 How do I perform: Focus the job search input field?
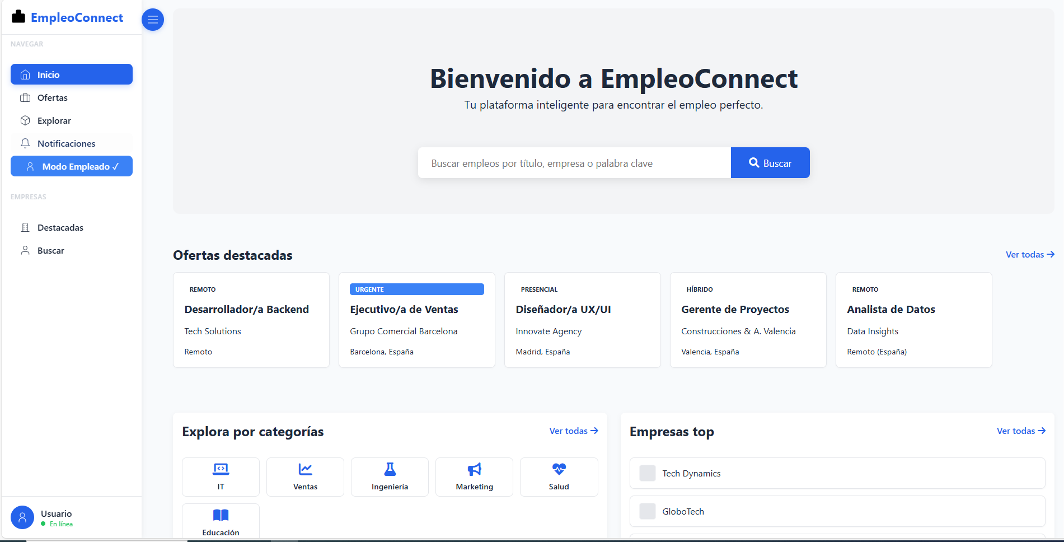pyautogui.click(x=574, y=163)
